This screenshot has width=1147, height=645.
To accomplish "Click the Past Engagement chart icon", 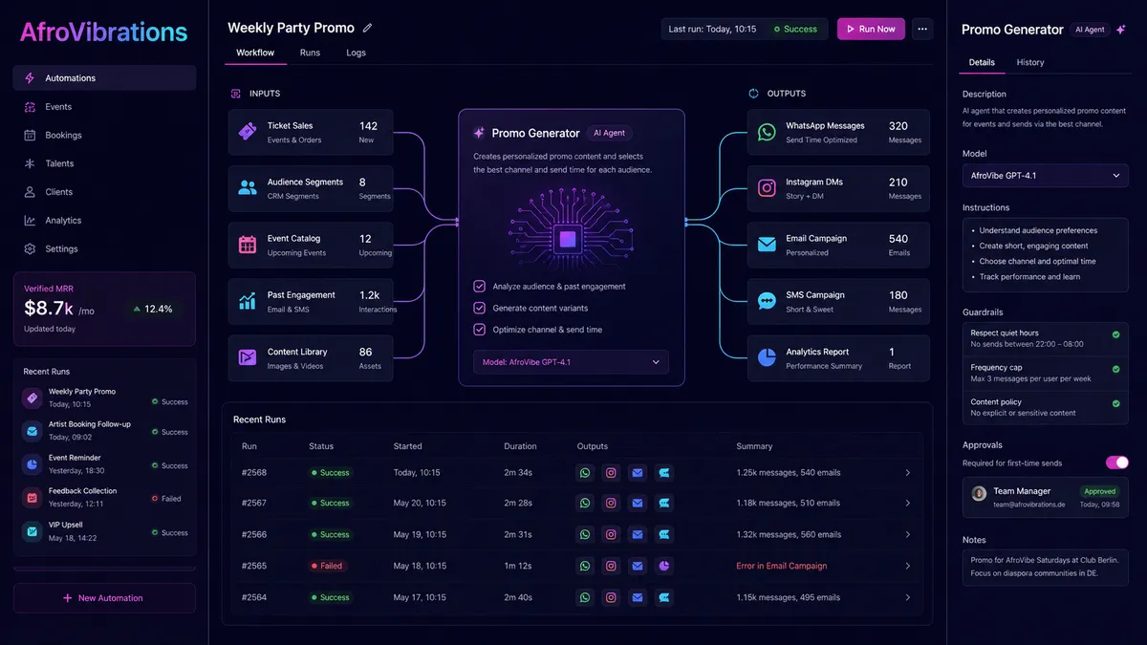I will pos(248,301).
